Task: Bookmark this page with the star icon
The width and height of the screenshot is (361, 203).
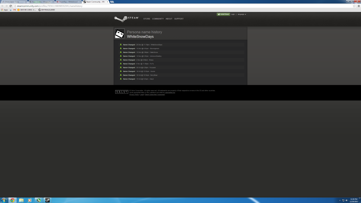Action: (x=354, y=6)
